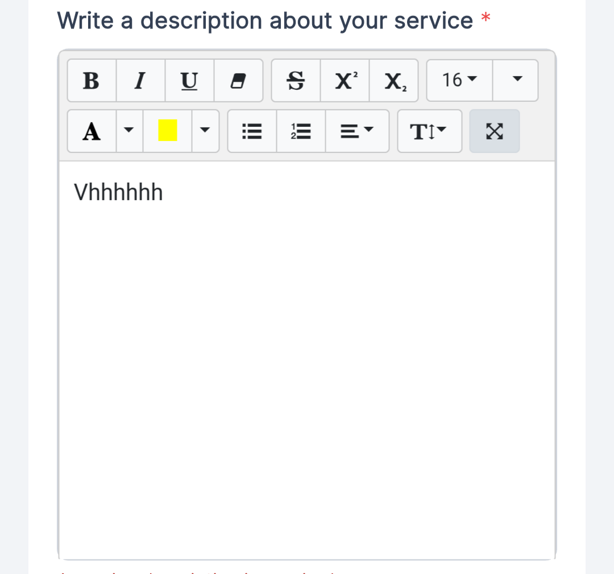The height and width of the screenshot is (574, 614).
Task: Apply the yellow highlight color swatch
Action: [x=167, y=131]
